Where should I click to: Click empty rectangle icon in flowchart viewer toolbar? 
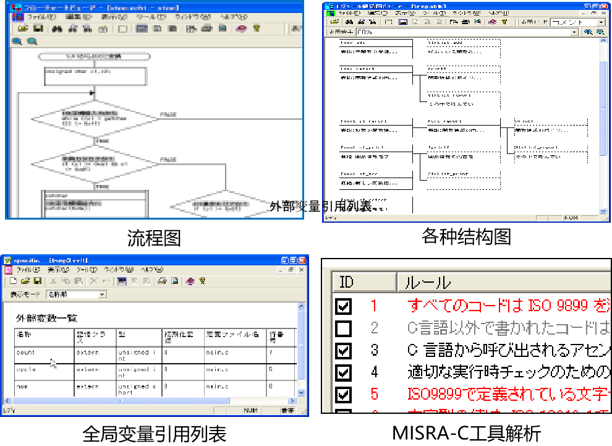pos(122,28)
